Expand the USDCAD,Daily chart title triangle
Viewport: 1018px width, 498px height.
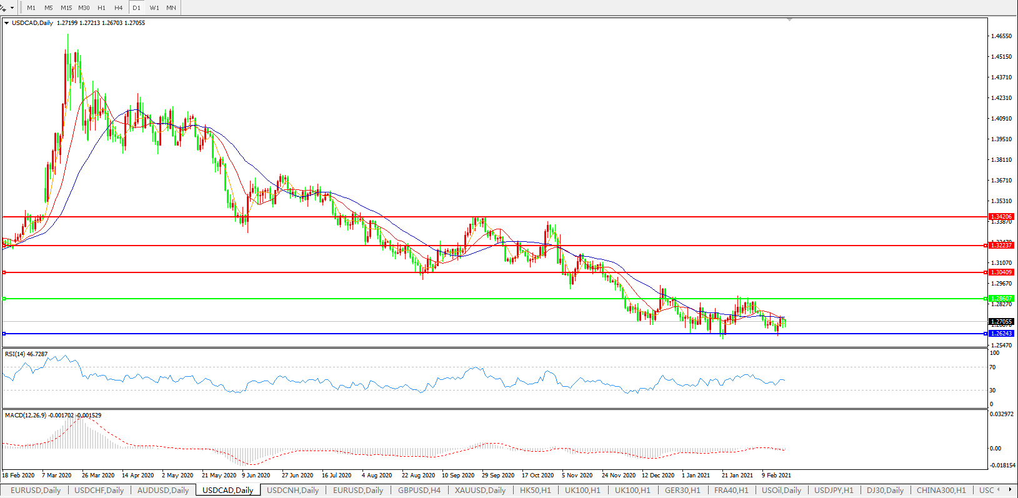click(x=6, y=23)
